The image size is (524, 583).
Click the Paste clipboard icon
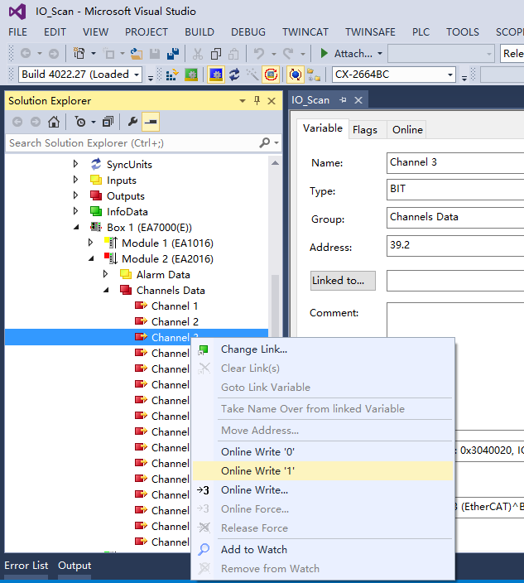pyautogui.click(x=233, y=54)
